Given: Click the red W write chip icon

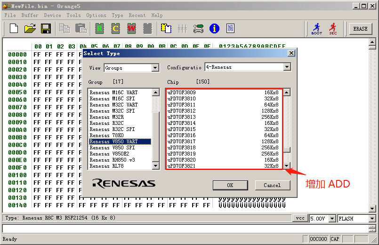Looking at the screenshot, I should coord(131,29).
